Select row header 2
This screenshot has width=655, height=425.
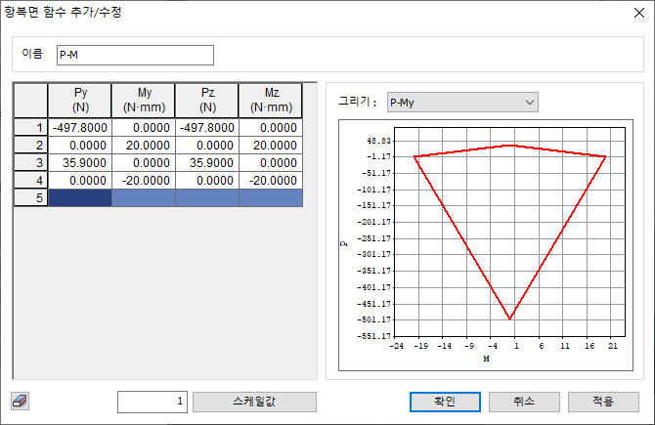pyautogui.click(x=31, y=145)
